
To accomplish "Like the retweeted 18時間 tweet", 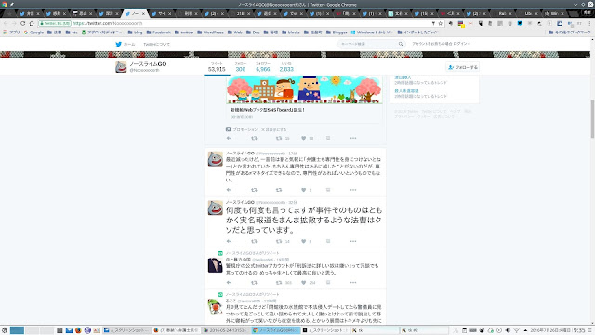I will 304,283.
